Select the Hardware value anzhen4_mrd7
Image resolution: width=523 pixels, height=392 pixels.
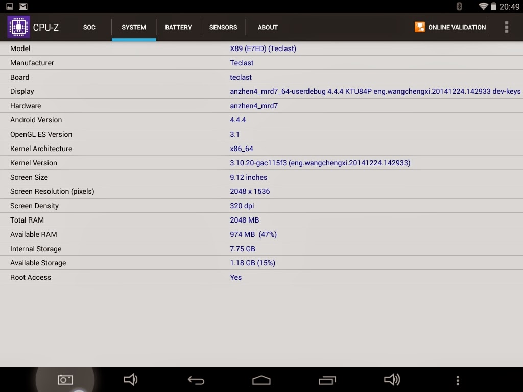(254, 106)
